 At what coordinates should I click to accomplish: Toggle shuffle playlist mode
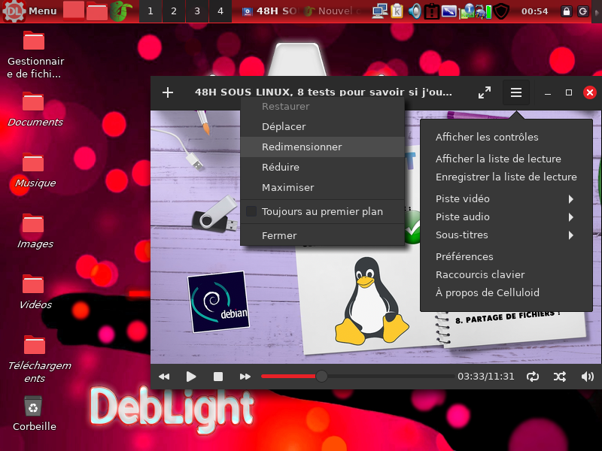(560, 377)
